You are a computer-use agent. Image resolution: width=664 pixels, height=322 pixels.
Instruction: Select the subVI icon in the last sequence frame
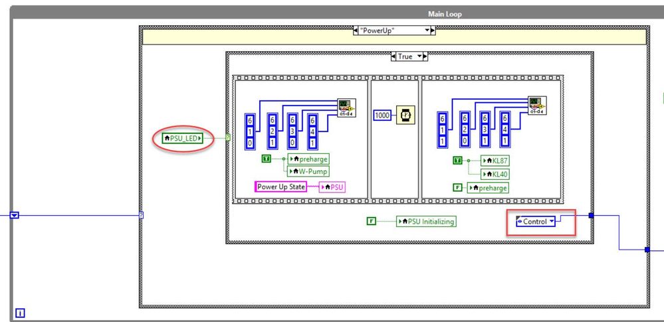click(537, 106)
